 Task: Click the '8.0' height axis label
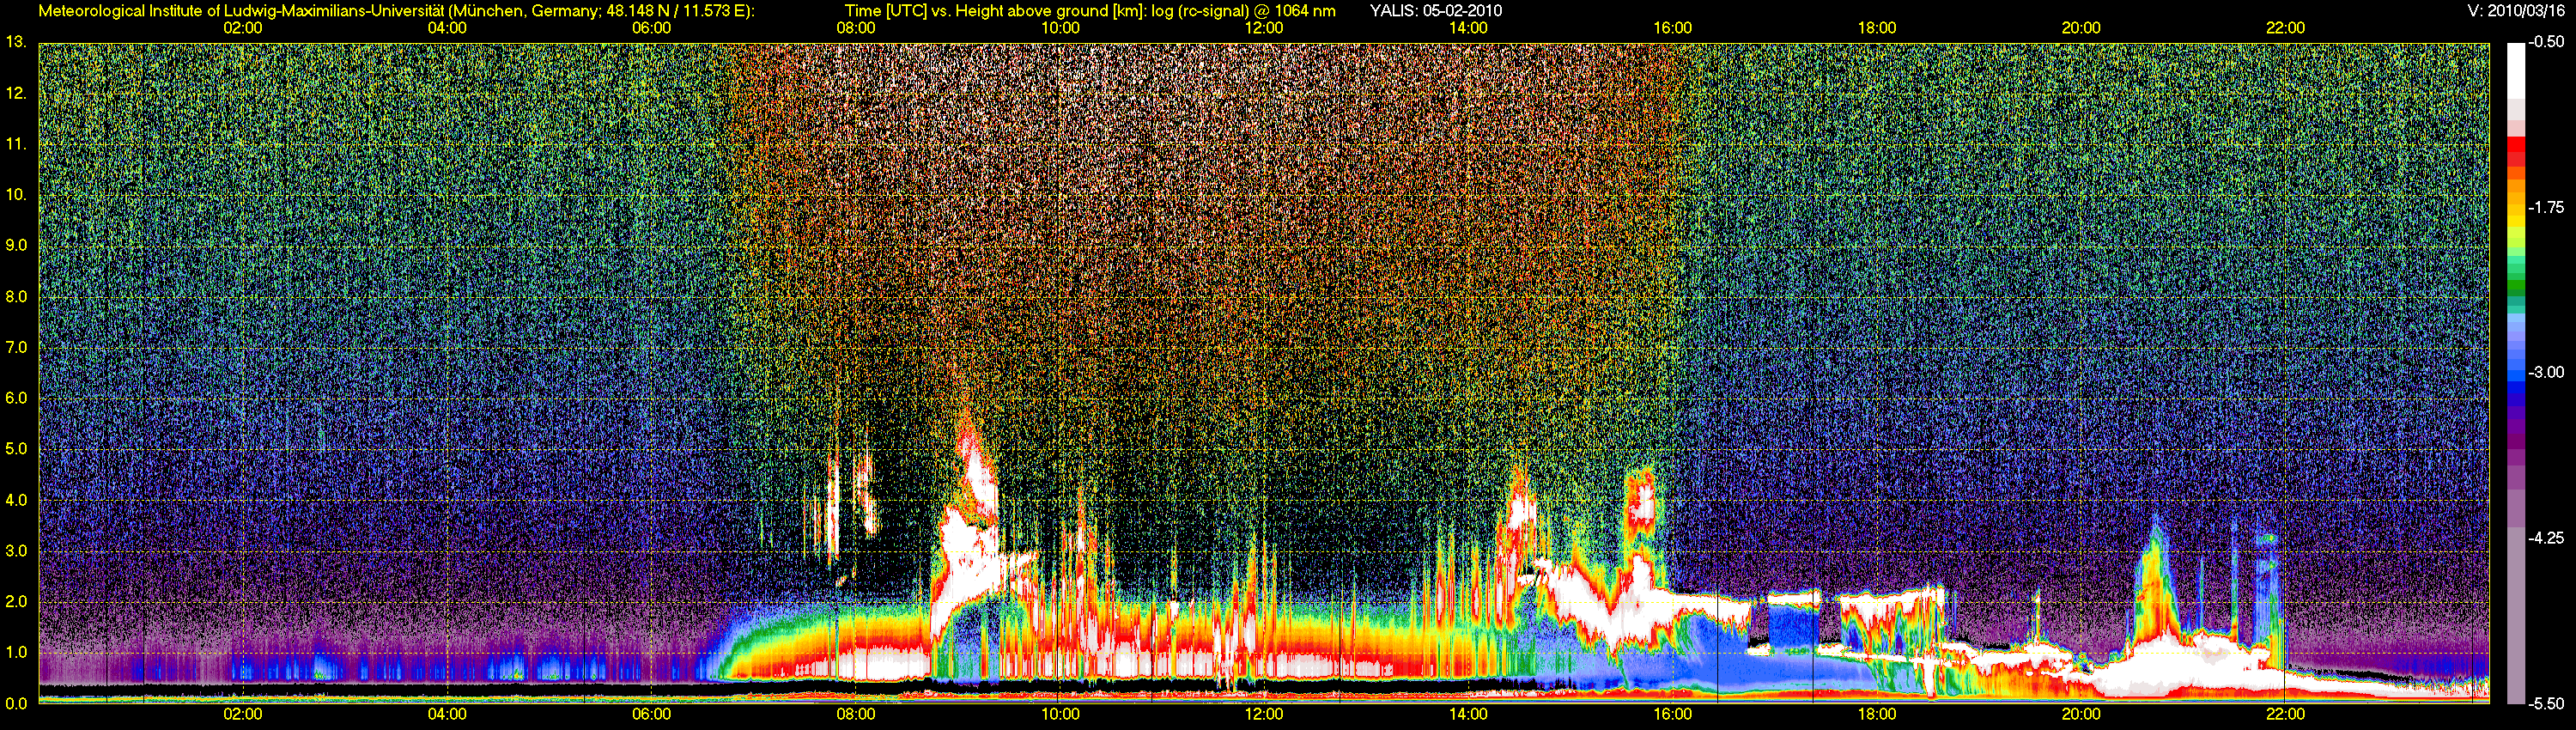click(x=16, y=296)
